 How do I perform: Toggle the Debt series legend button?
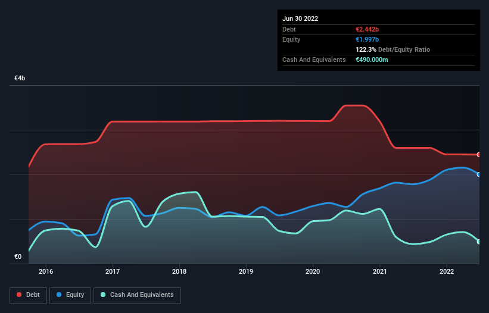(28, 295)
